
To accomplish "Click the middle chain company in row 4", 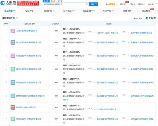I will (x=107, y=69).
